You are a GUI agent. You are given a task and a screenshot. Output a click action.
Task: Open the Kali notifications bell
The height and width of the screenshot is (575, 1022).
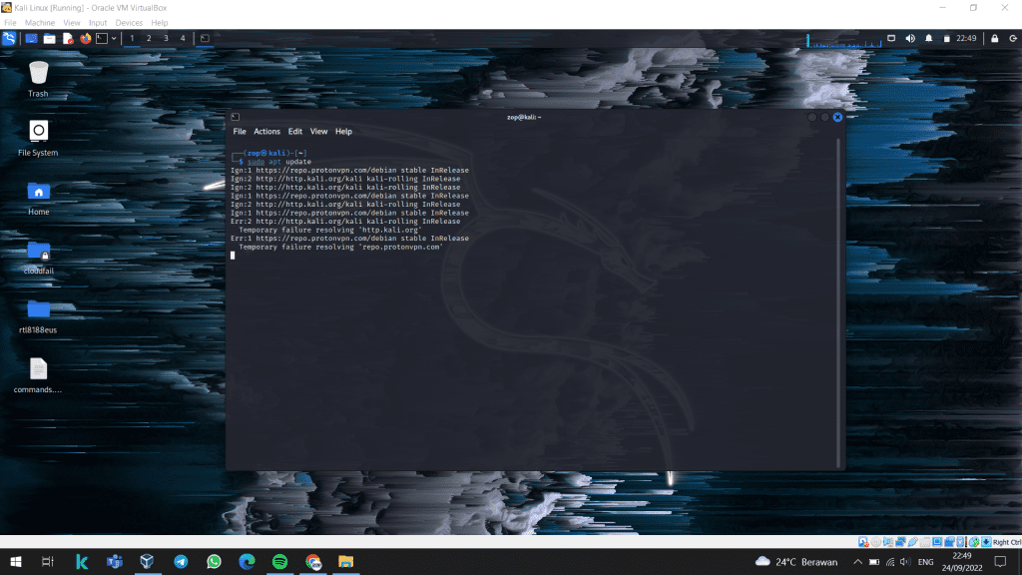928,38
